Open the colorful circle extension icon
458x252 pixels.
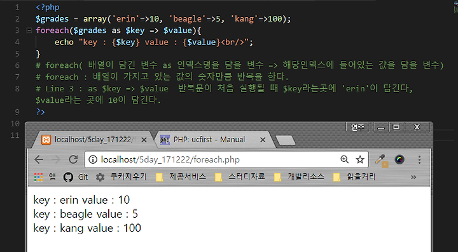[x=399, y=160]
